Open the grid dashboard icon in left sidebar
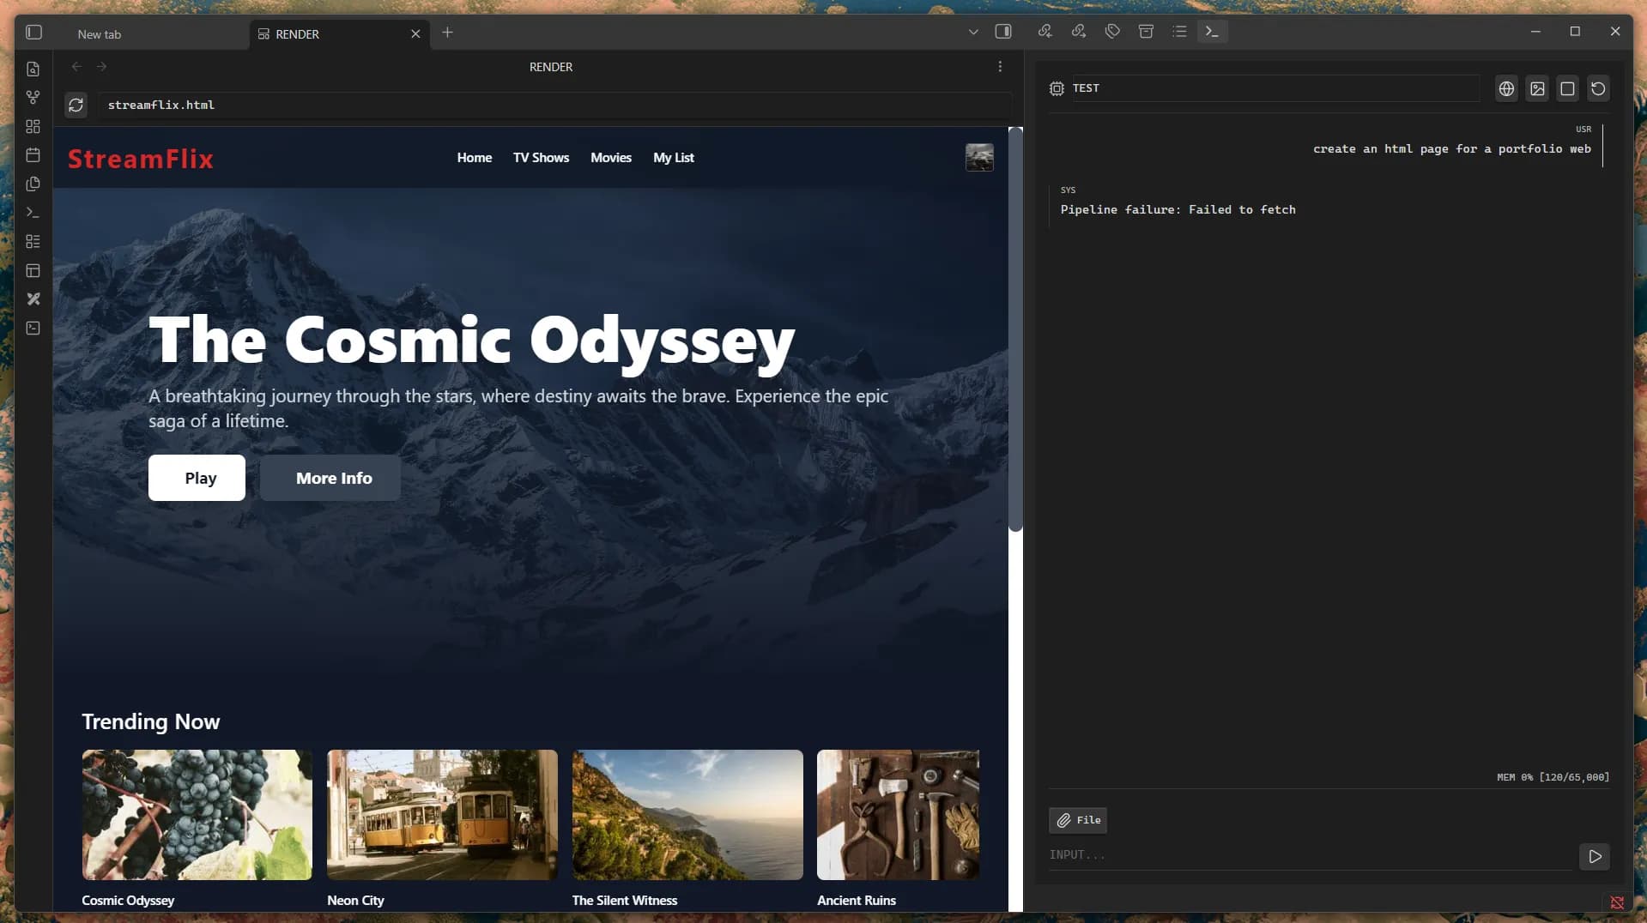Screen dimensions: 1647x923 [x=33, y=126]
